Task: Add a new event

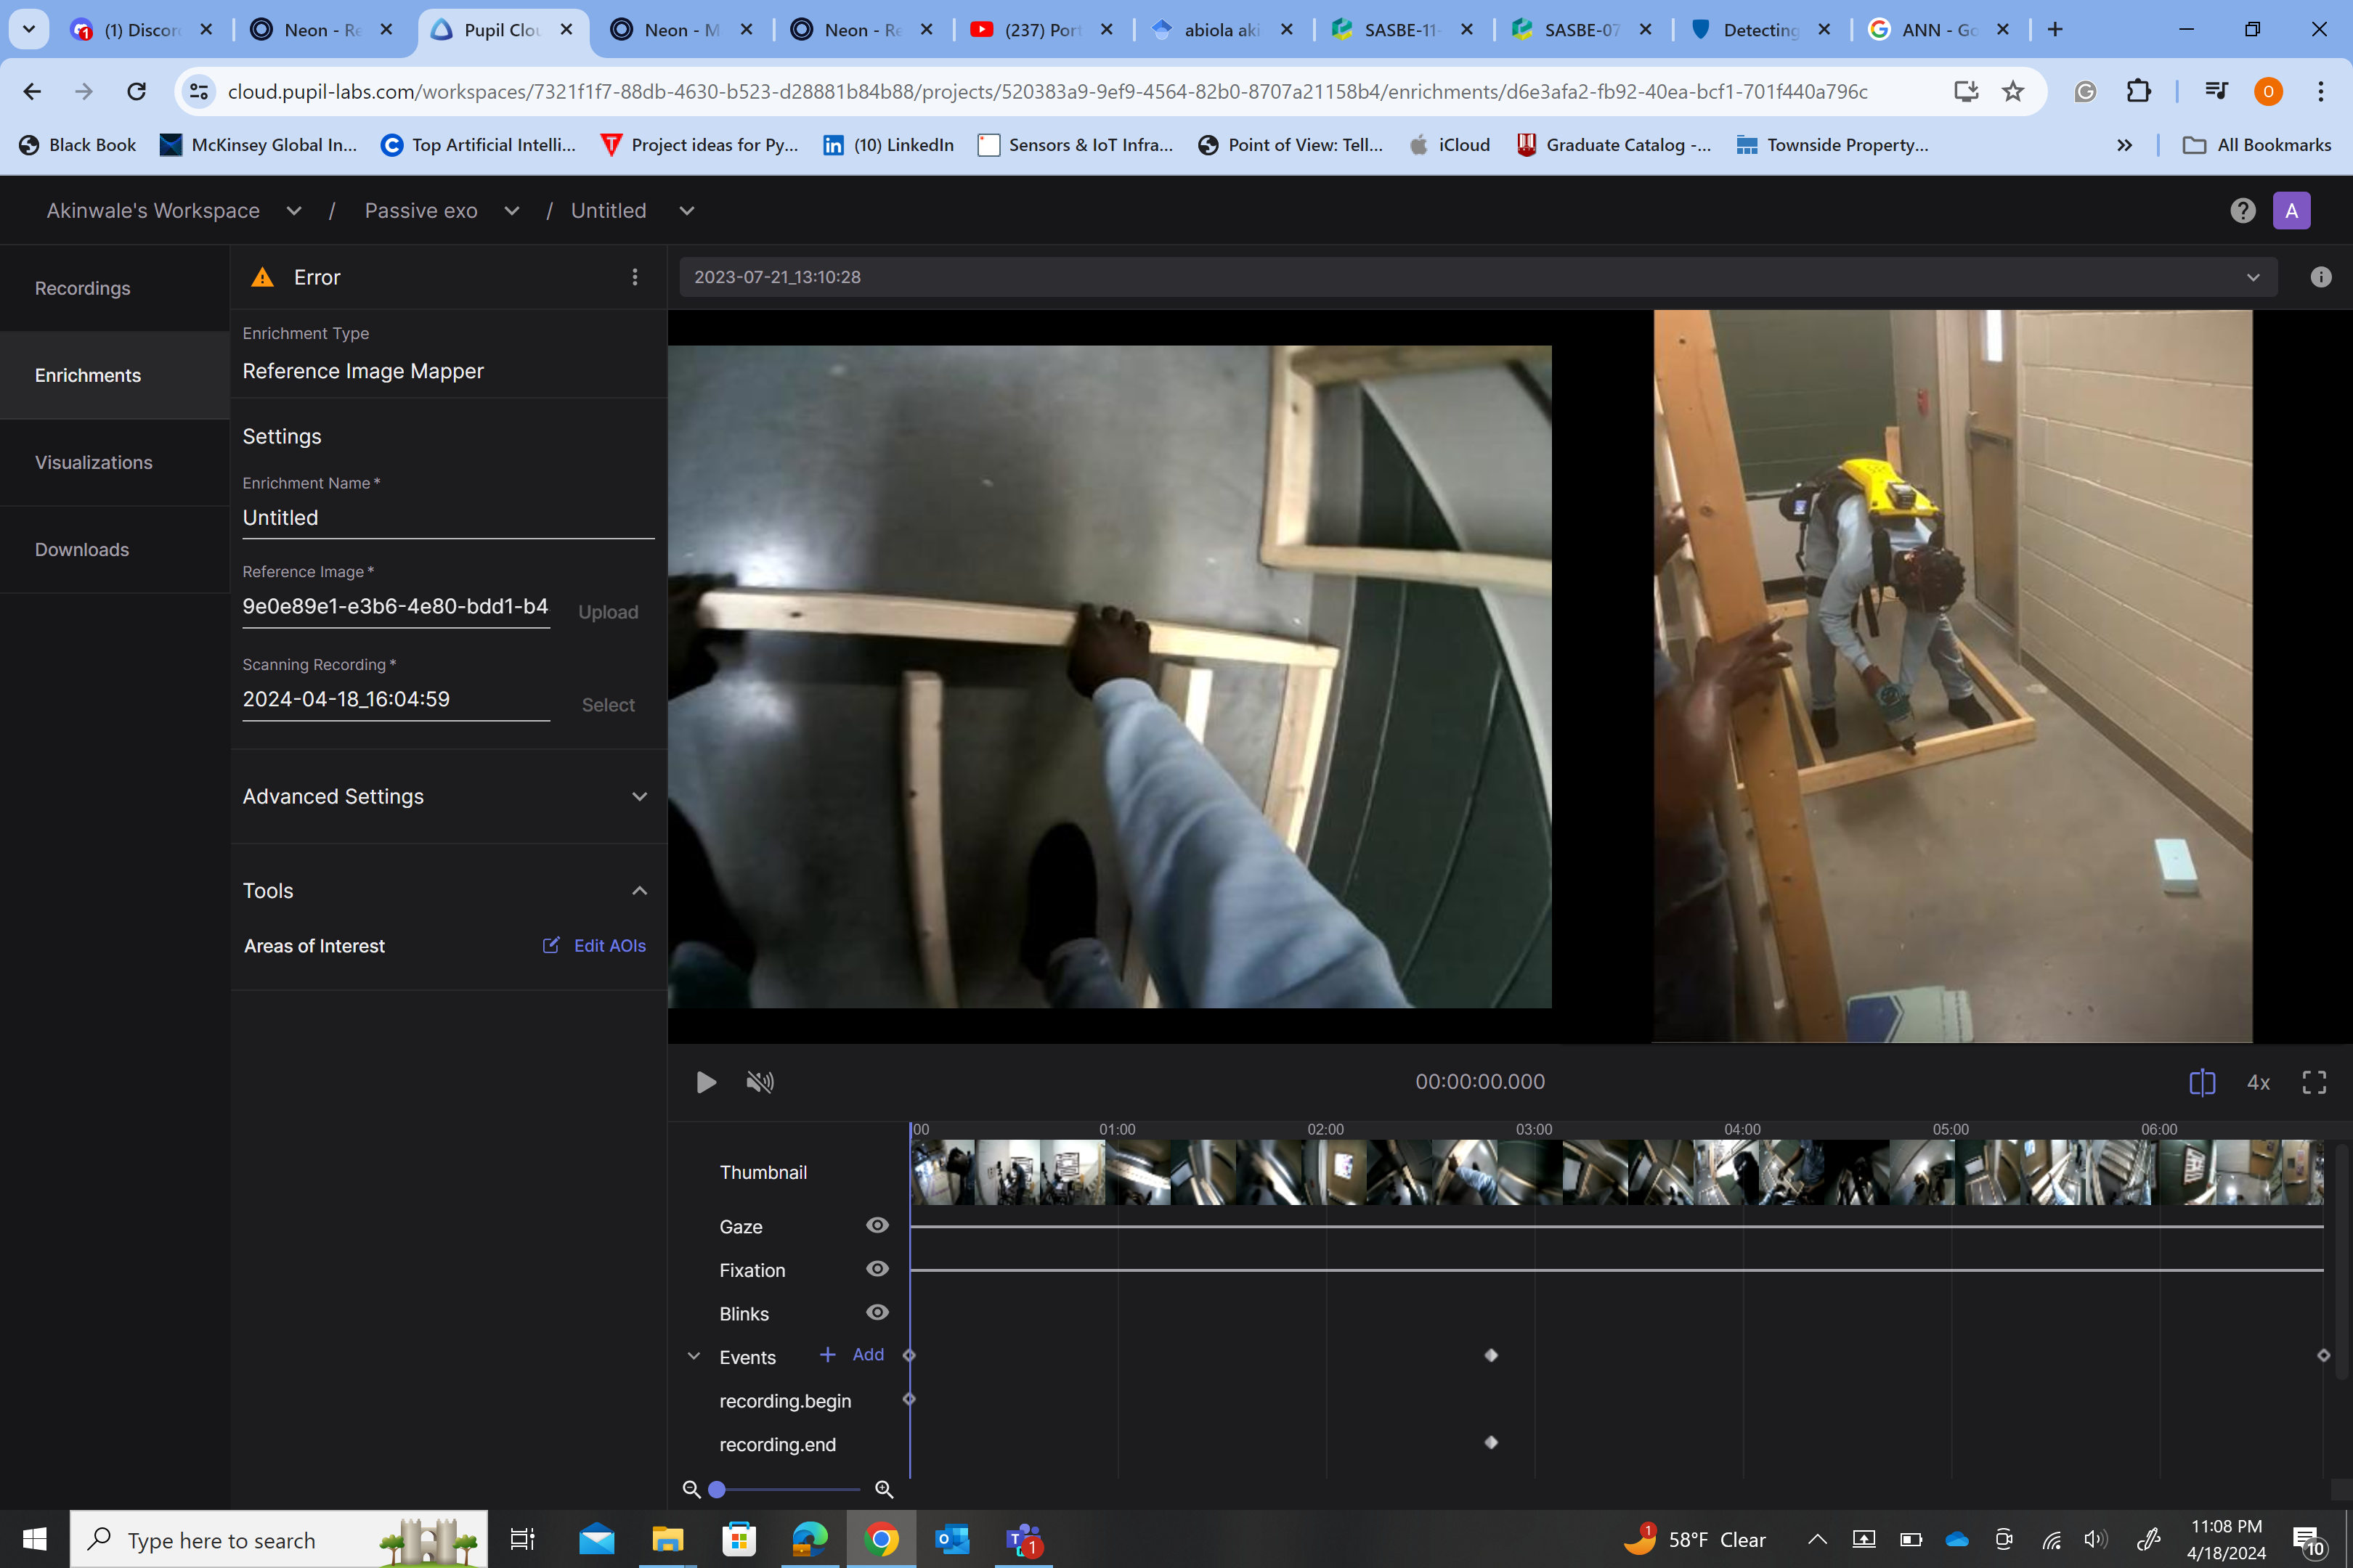Action: coord(851,1355)
